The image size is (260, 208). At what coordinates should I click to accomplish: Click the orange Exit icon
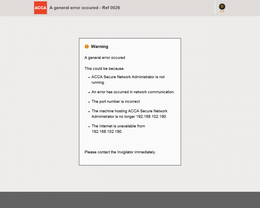(222, 7)
